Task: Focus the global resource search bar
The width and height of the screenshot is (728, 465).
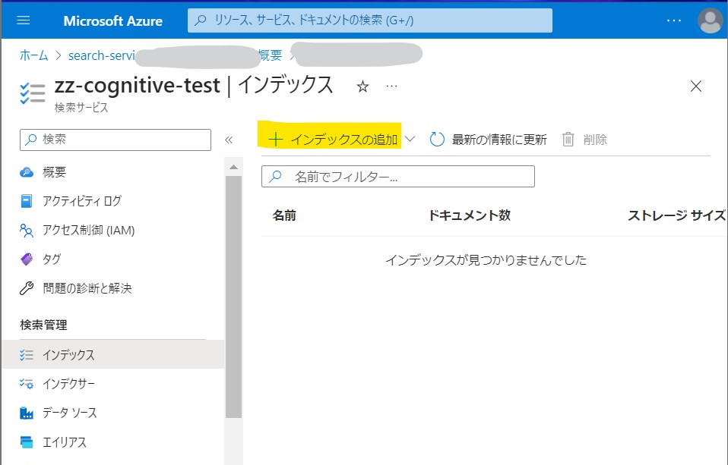Action: (369, 20)
